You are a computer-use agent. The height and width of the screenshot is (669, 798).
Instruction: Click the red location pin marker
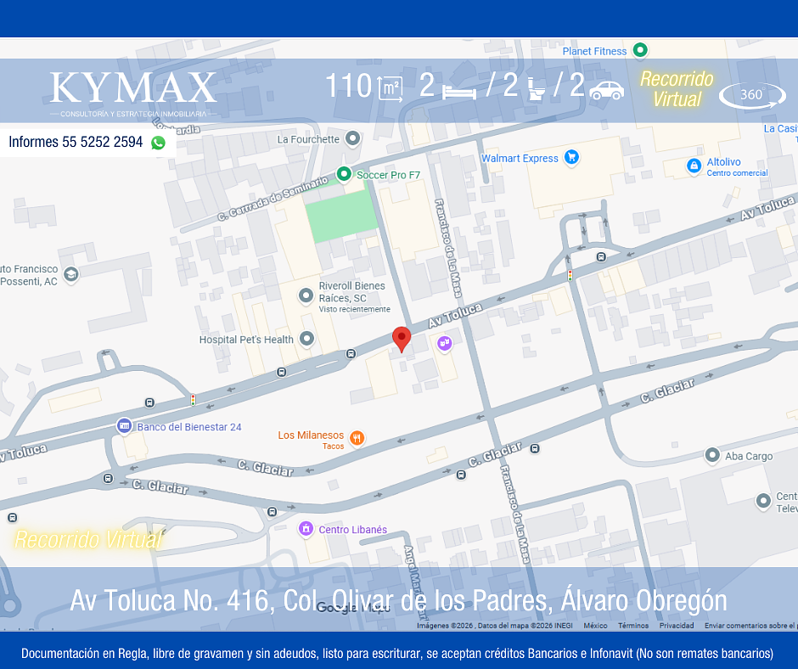pos(402,338)
